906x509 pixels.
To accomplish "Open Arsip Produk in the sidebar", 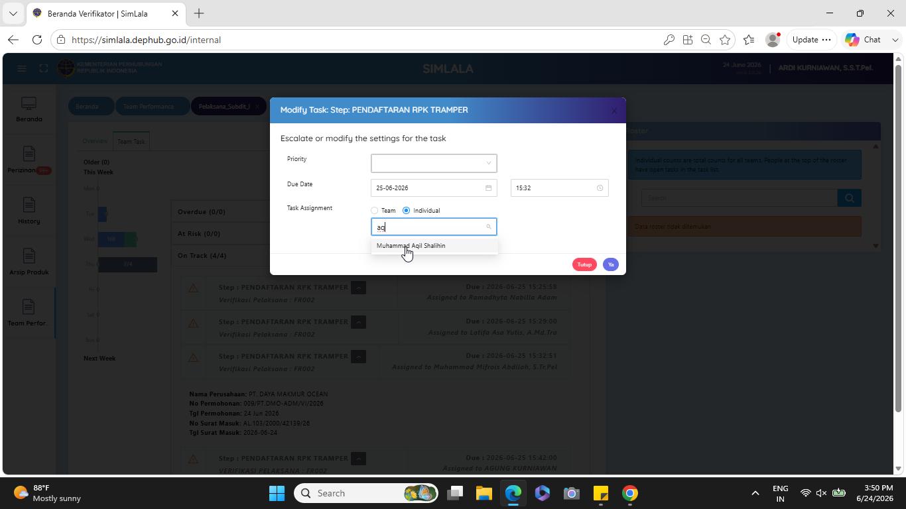I will (29, 263).
